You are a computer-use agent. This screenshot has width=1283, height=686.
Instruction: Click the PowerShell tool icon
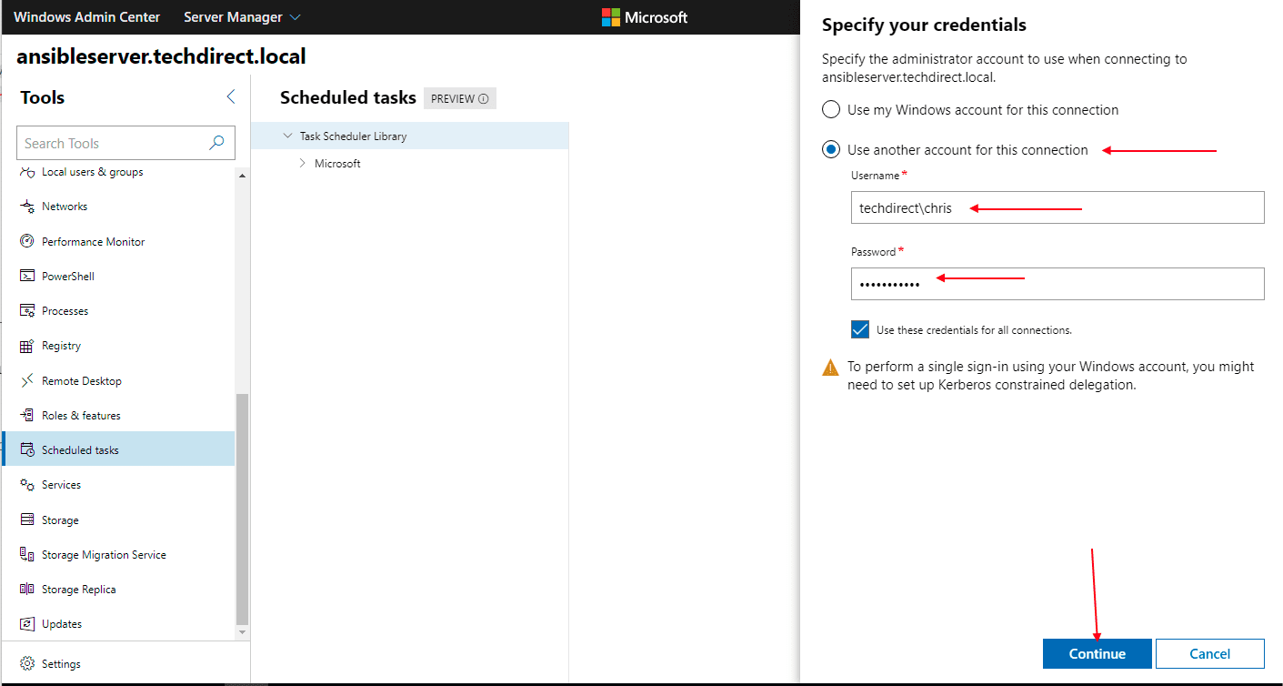27,277
